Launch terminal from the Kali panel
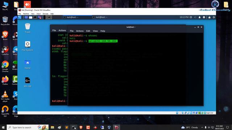This screenshot has width=232, height=130. coord(35,17)
